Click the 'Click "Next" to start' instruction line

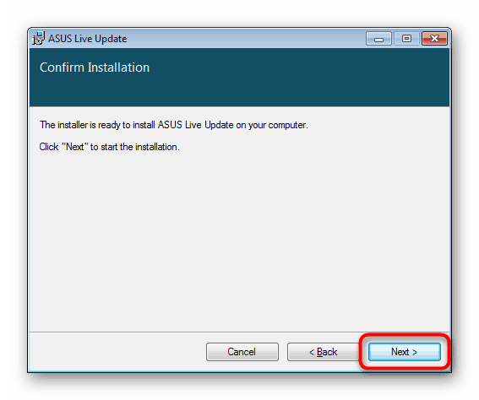click(x=109, y=147)
